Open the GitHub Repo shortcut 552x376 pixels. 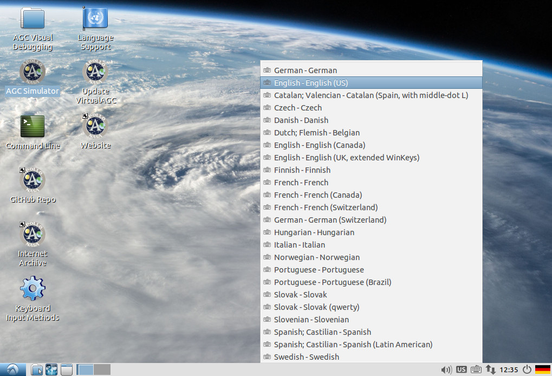click(33, 180)
